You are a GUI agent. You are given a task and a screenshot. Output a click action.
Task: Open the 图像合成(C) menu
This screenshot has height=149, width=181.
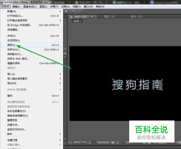(x=30, y=7)
